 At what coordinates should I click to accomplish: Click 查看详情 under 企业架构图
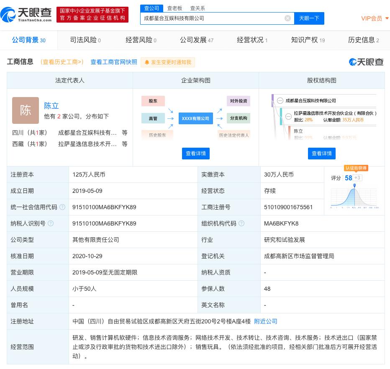(196, 154)
